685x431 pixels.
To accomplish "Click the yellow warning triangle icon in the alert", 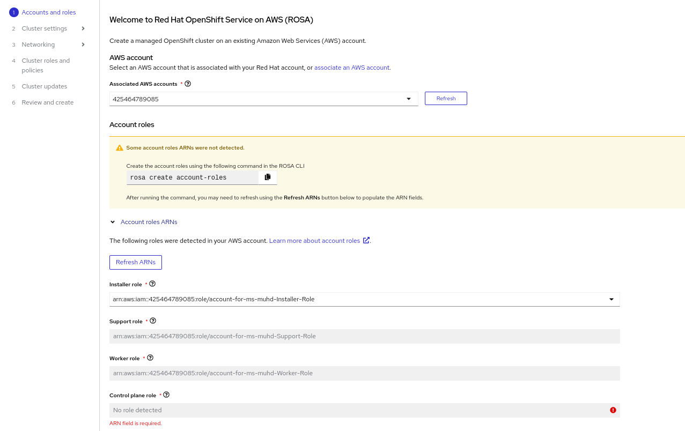I will [x=120, y=148].
